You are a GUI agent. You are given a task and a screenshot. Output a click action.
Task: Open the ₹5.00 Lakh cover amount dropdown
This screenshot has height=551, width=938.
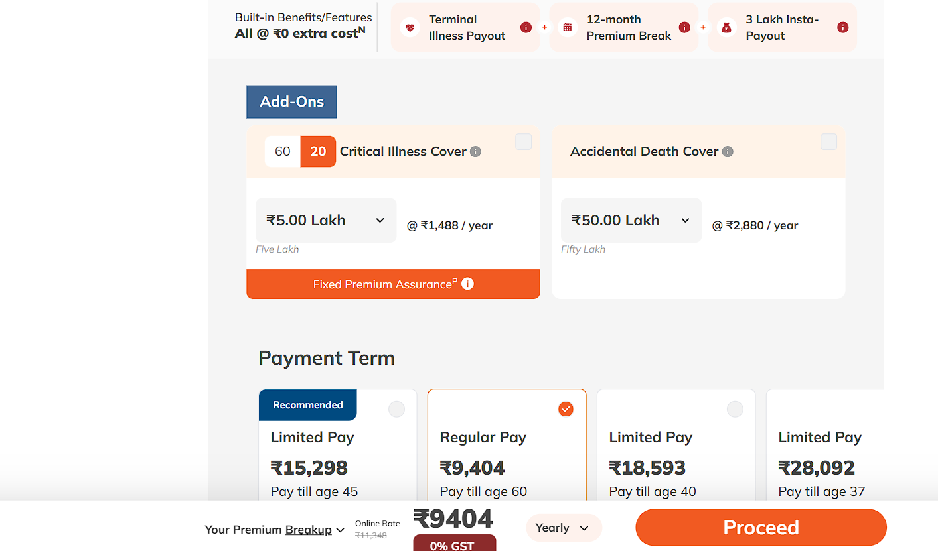tap(326, 220)
